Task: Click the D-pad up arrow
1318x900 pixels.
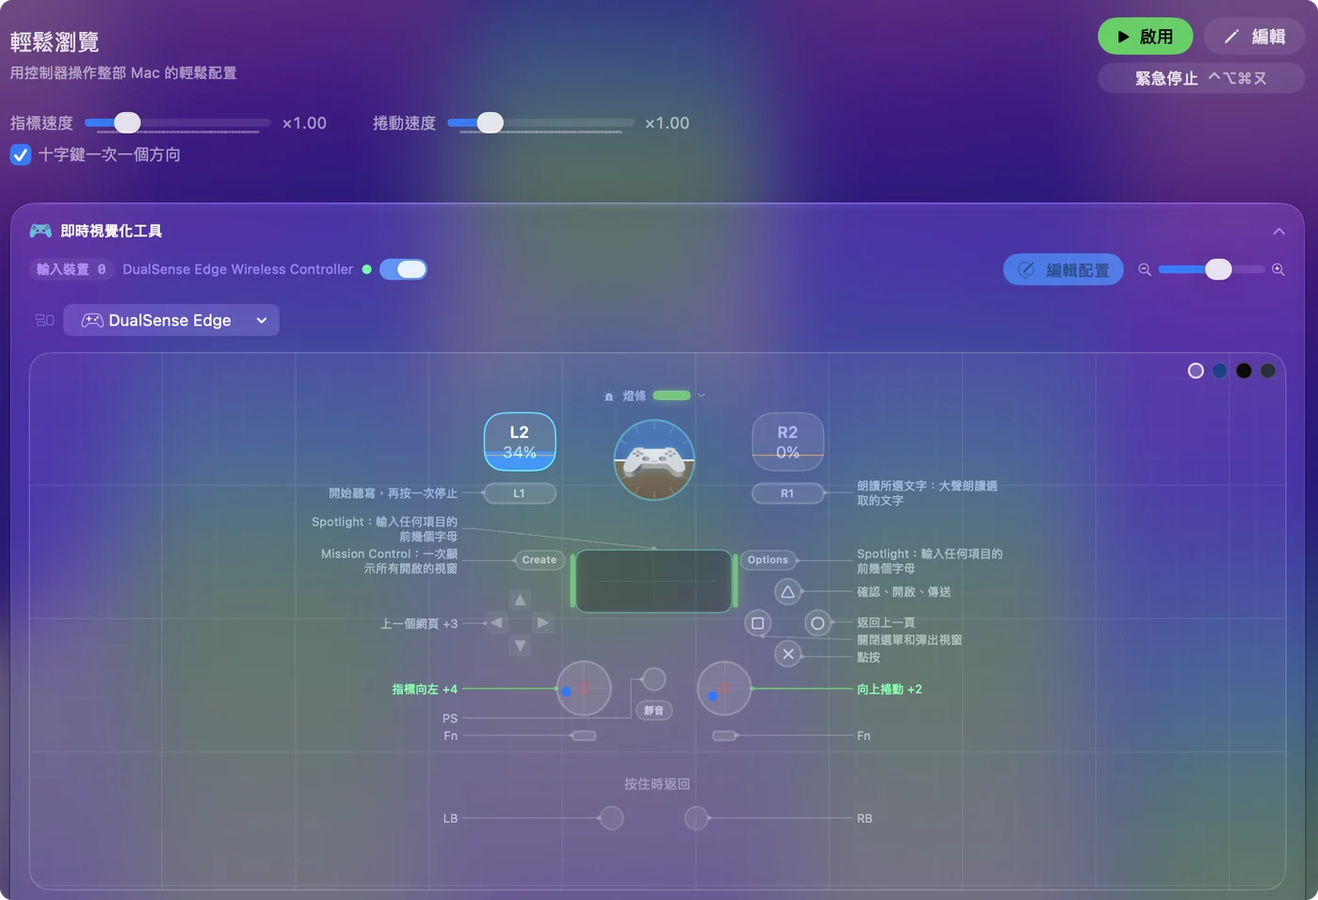Action: [x=520, y=600]
